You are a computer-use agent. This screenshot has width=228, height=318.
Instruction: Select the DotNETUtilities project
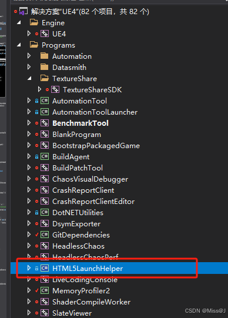click(78, 213)
